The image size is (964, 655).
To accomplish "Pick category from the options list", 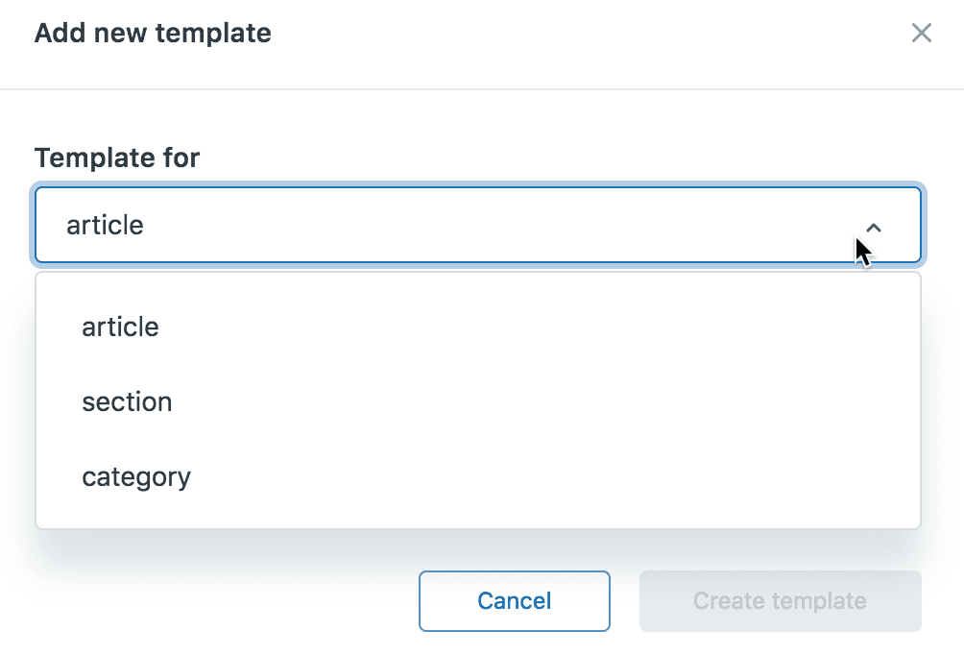I will [x=136, y=475].
